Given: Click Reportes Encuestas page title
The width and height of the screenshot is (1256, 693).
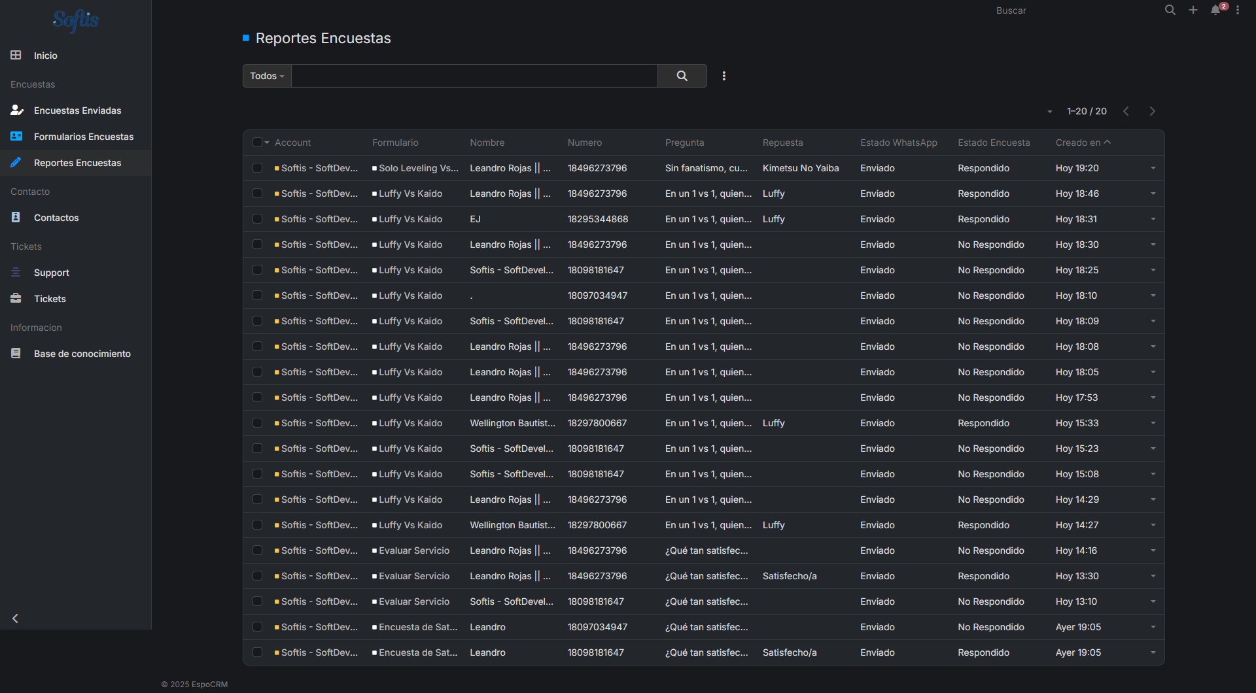Looking at the screenshot, I should point(323,38).
